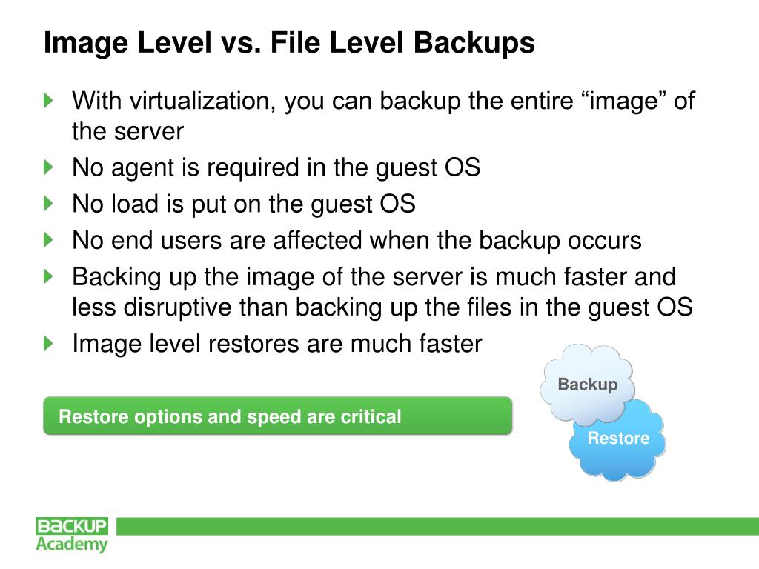759x569 pixels.
Task: Click the green footer bar
Action: pos(437,526)
